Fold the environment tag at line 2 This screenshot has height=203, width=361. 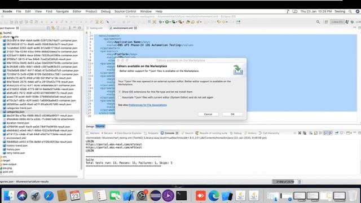[92, 36]
